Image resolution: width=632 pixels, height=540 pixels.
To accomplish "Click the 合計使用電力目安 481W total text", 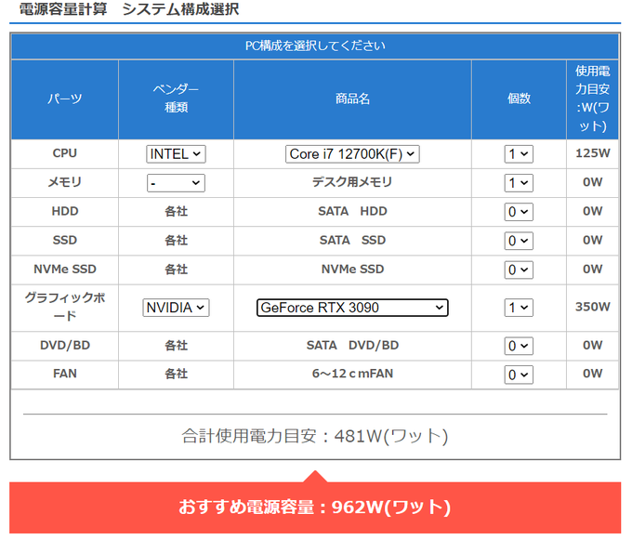I will (x=315, y=436).
